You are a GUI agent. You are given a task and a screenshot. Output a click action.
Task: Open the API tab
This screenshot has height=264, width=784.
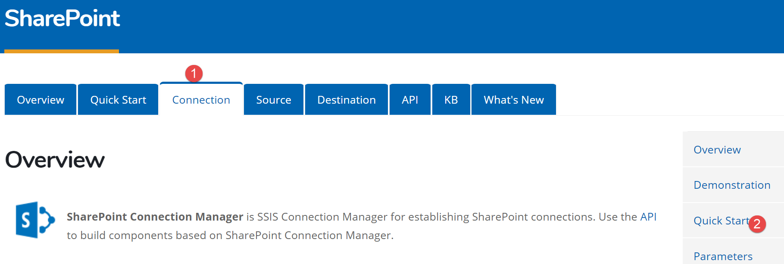click(410, 100)
